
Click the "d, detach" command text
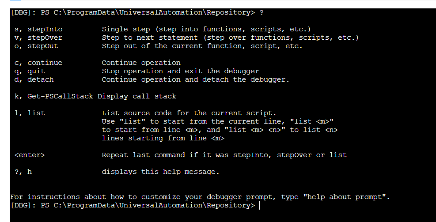click(34, 79)
